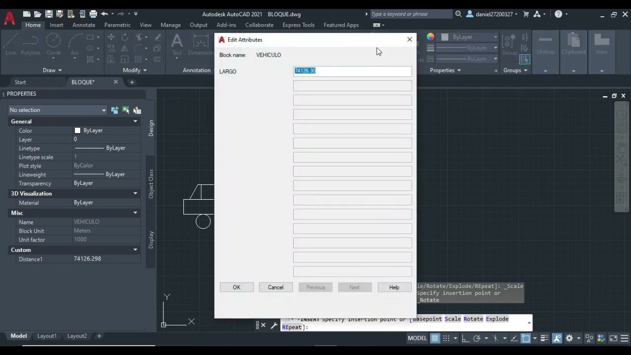
Task: Click the white Color swatch in Properties
Action: 77,131
